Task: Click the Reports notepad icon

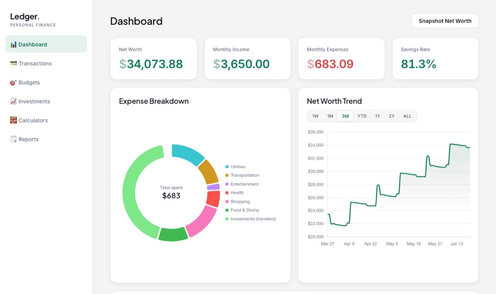Action: [13, 139]
